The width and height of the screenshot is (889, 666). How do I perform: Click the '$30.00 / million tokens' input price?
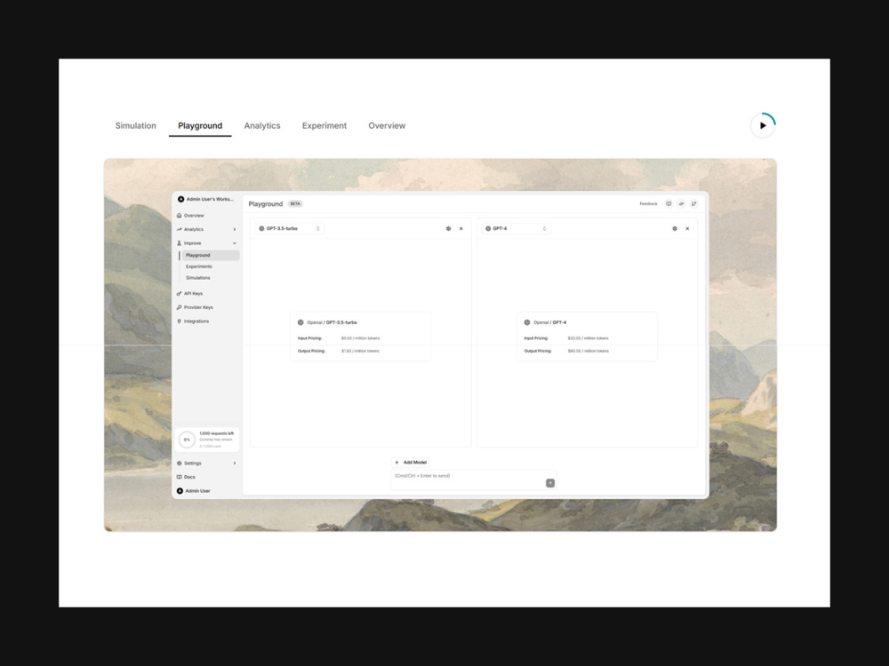pos(588,338)
